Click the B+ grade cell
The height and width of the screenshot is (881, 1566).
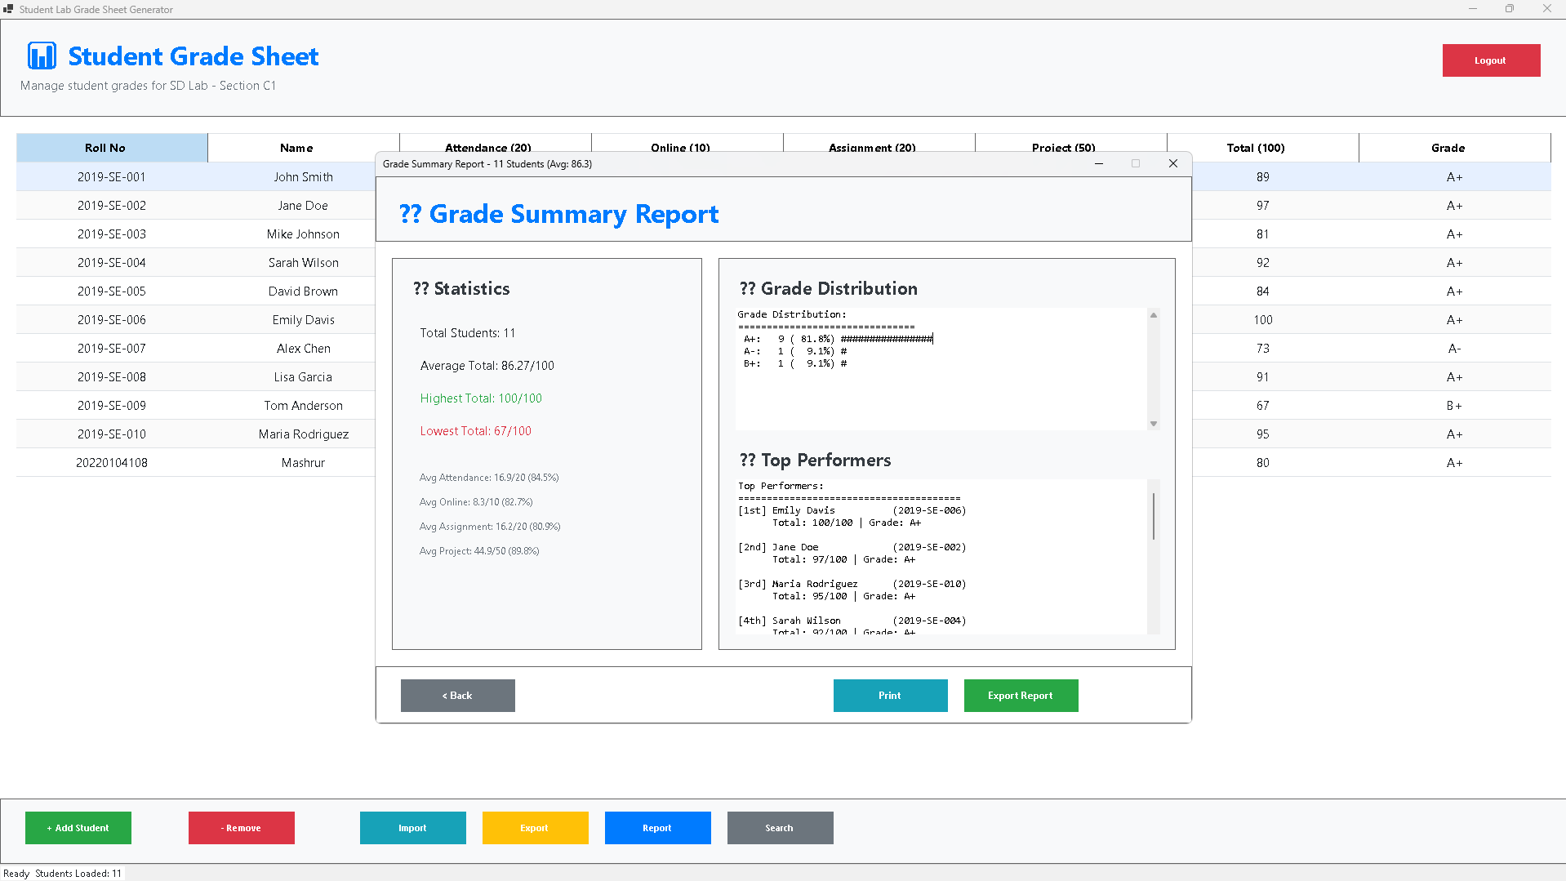tap(1455, 405)
